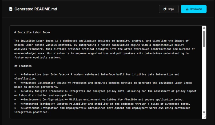Click the scrollbar up arrow
Viewport: 215px width, 125px height.
[204, 28]
